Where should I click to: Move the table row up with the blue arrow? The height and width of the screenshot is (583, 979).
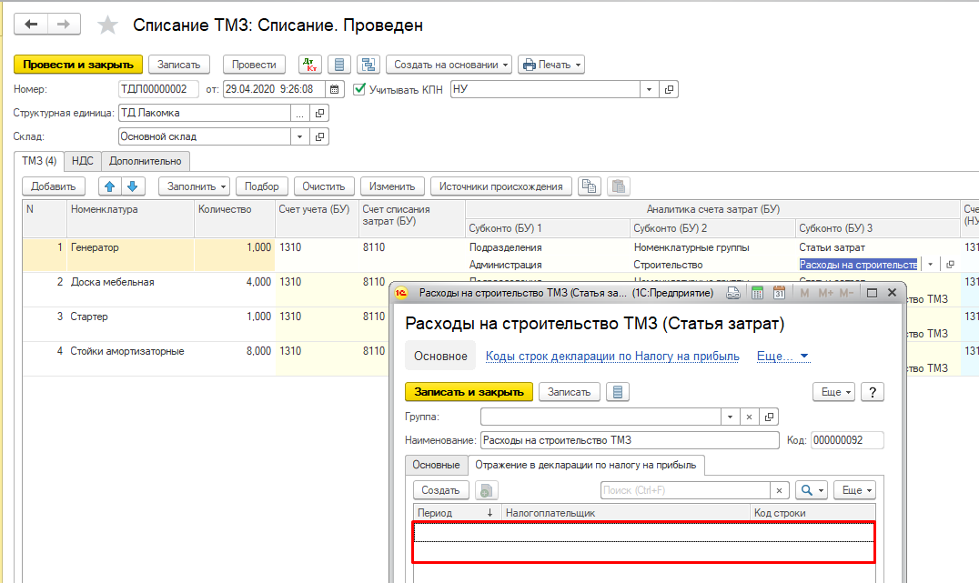point(109,186)
